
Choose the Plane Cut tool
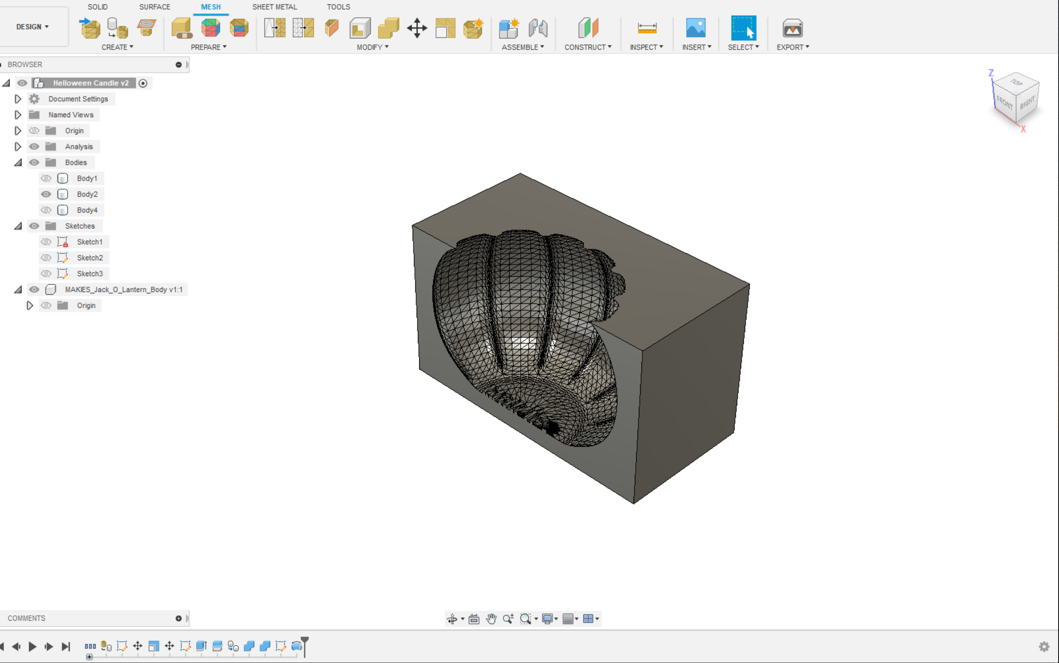click(332, 28)
